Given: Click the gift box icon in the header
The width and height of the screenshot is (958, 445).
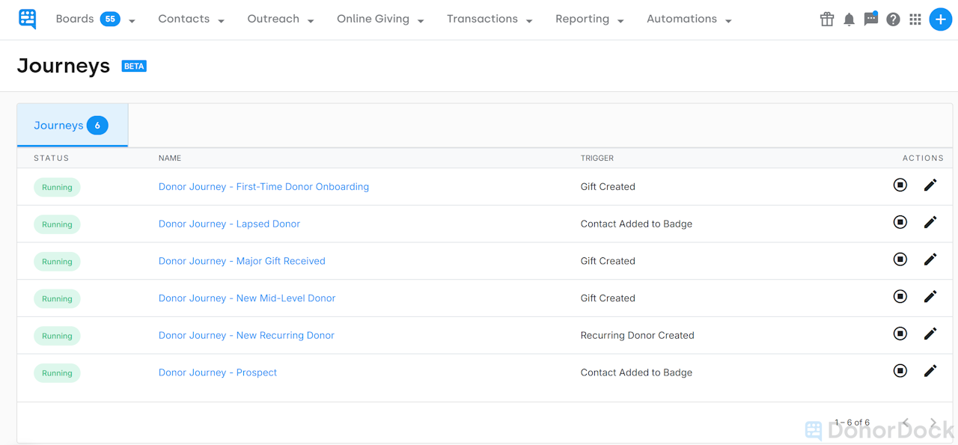Looking at the screenshot, I should coord(826,19).
